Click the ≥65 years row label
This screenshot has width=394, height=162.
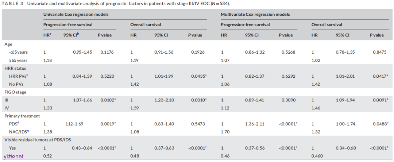click(18, 60)
